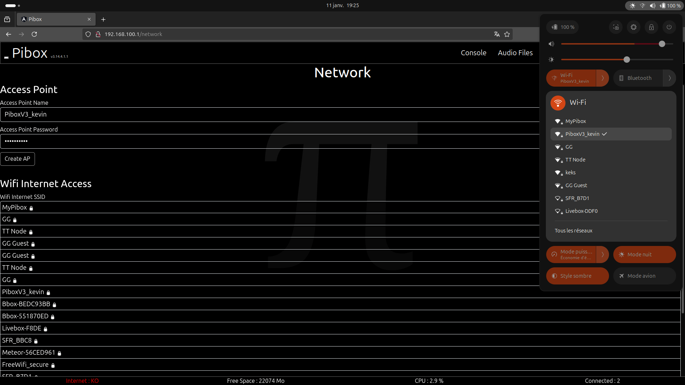Click the speaker volume icon in the panel
685x385 pixels.
point(552,44)
